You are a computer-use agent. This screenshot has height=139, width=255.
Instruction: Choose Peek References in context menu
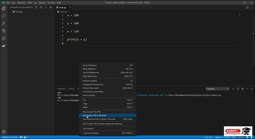(108, 76)
